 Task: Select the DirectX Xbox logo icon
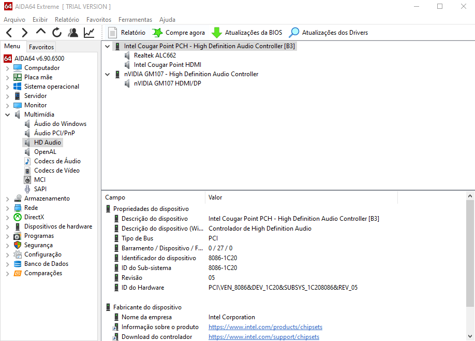click(x=18, y=217)
